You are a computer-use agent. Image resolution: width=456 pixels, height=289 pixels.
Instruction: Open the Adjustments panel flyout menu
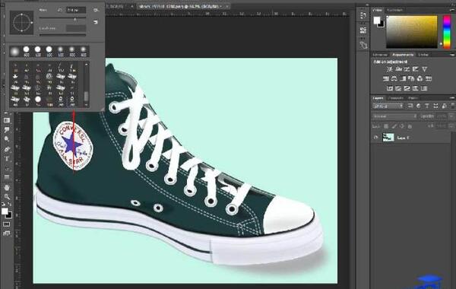click(x=452, y=55)
